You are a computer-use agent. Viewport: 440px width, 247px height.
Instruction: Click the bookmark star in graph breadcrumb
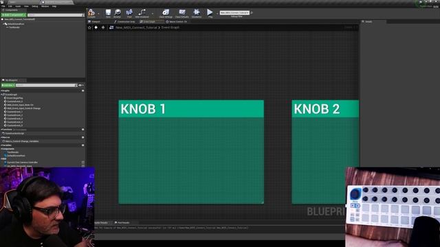89,27
